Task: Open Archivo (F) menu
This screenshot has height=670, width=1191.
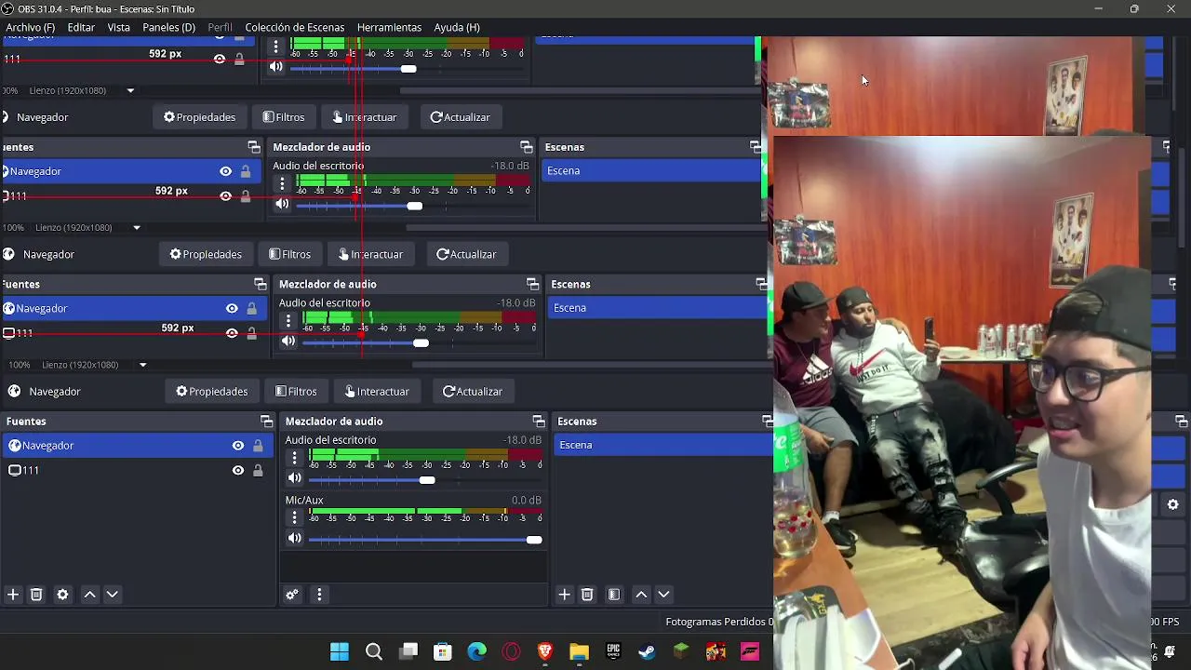Action: pos(31,27)
